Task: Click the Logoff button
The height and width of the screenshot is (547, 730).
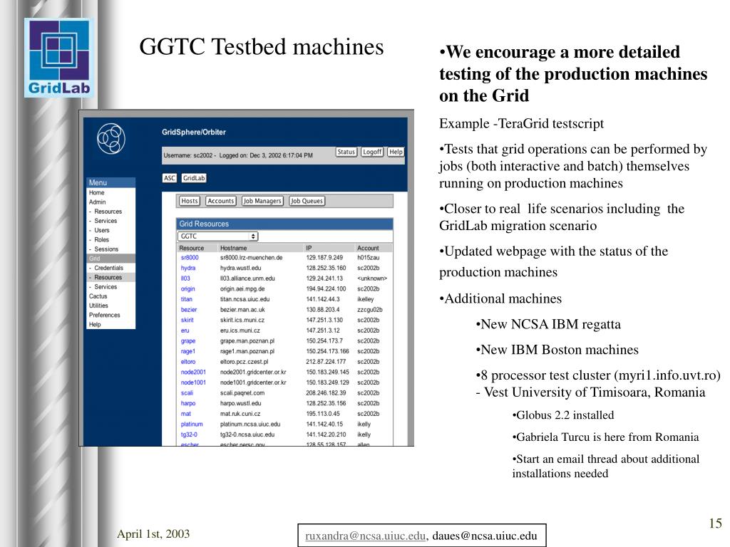Action: coord(372,152)
